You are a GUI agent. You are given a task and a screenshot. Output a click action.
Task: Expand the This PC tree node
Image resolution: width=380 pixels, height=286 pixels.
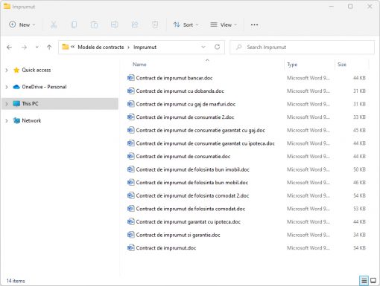tap(7, 104)
